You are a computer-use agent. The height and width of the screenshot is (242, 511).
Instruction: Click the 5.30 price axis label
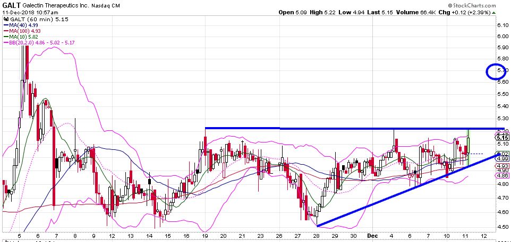pyautogui.click(x=504, y=119)
